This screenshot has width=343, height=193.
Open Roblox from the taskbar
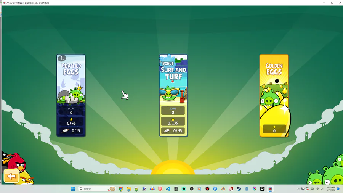[x=262, y=189]
